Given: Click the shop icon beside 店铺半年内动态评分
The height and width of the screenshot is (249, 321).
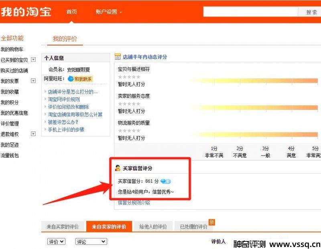Looking at the screenshot, I should point(118,57).
